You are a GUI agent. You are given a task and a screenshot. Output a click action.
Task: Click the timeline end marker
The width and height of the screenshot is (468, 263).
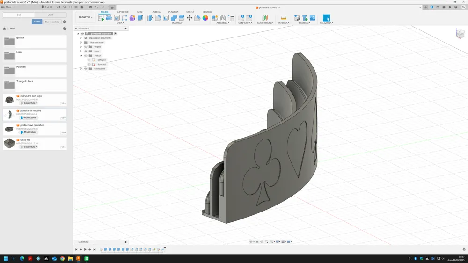coord(165,249)
